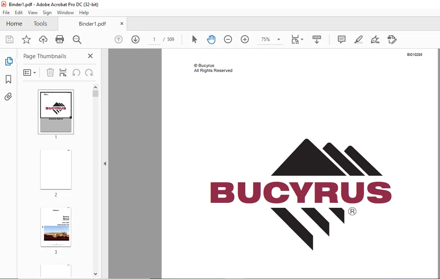
Task: Open the scrolling/read mode tool
Action: click(x=317, y=39)
